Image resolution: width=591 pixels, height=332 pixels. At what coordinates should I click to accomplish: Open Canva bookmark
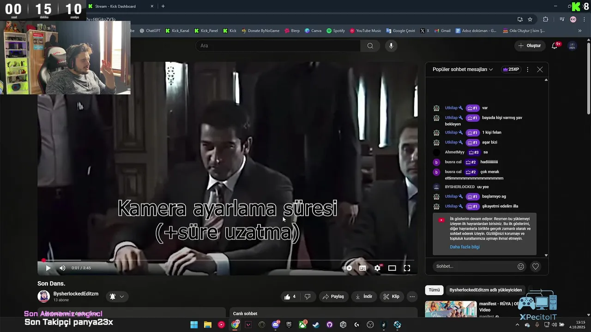coord(313,31)
